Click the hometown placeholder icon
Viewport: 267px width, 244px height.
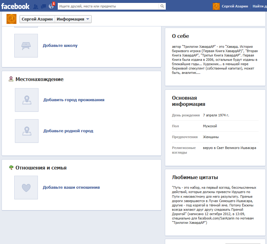point(27,131)
